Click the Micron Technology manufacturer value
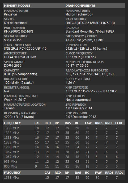 [x=79, y=14]
